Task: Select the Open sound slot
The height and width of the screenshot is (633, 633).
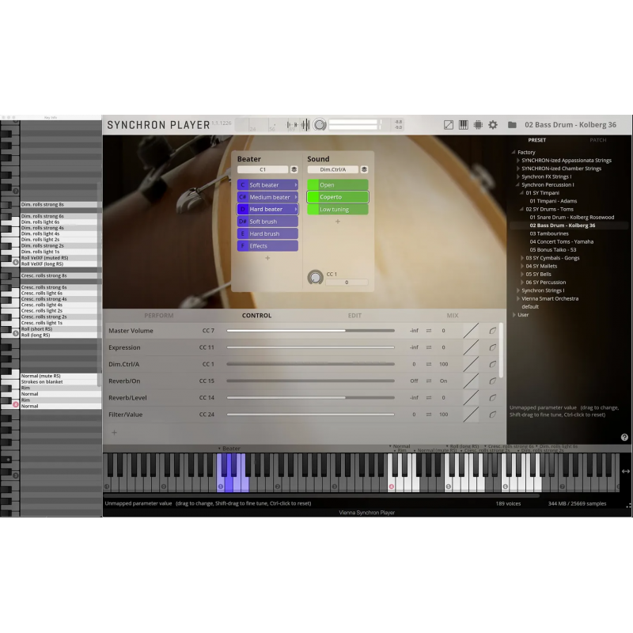Action: pos(338,185)
